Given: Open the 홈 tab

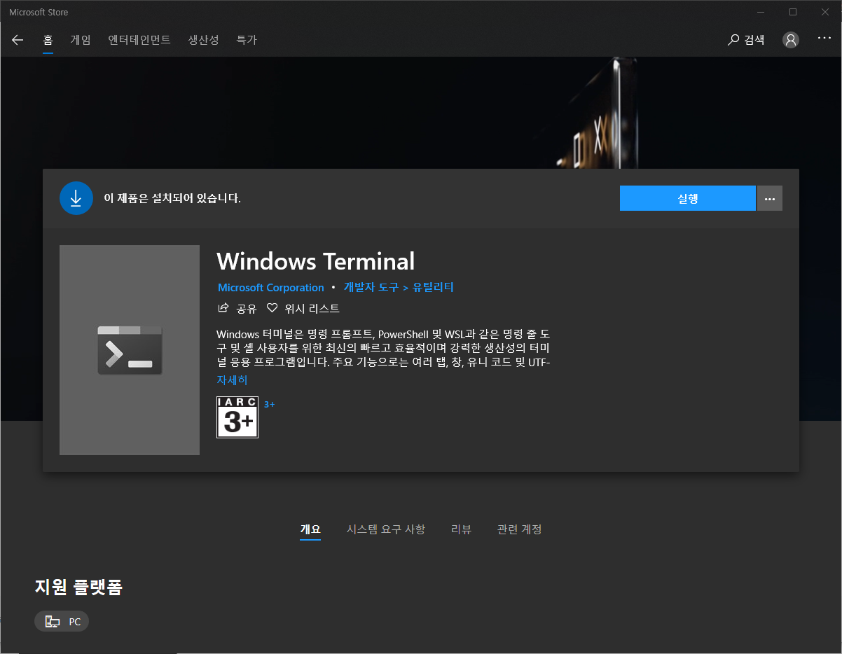Looking at the screenshot, I should pyautogui.click(x=48, y=40).
